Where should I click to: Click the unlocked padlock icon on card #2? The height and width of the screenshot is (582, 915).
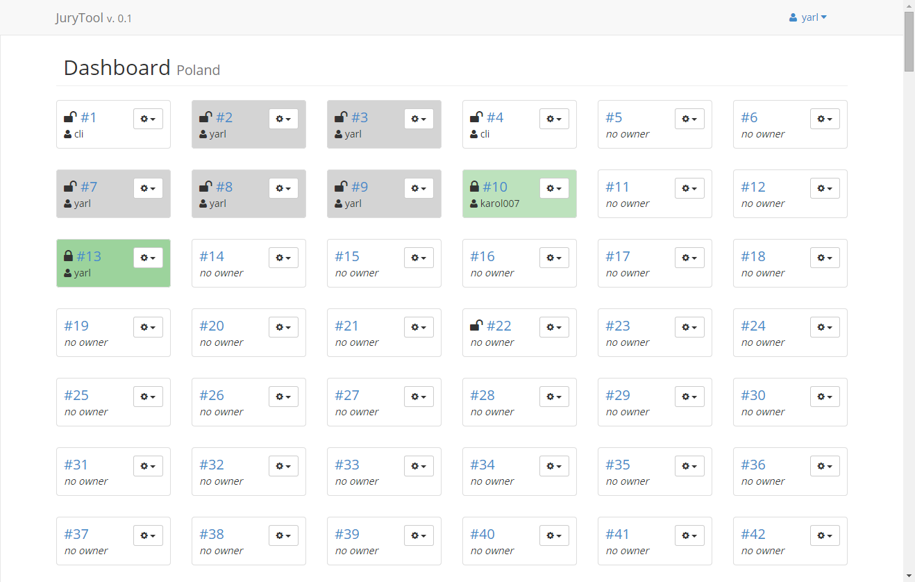[205, 117]
